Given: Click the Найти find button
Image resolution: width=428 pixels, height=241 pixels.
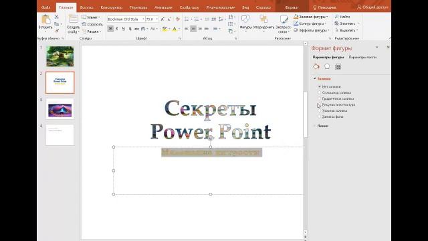Looking at the screenshot, I should (342, 17).
